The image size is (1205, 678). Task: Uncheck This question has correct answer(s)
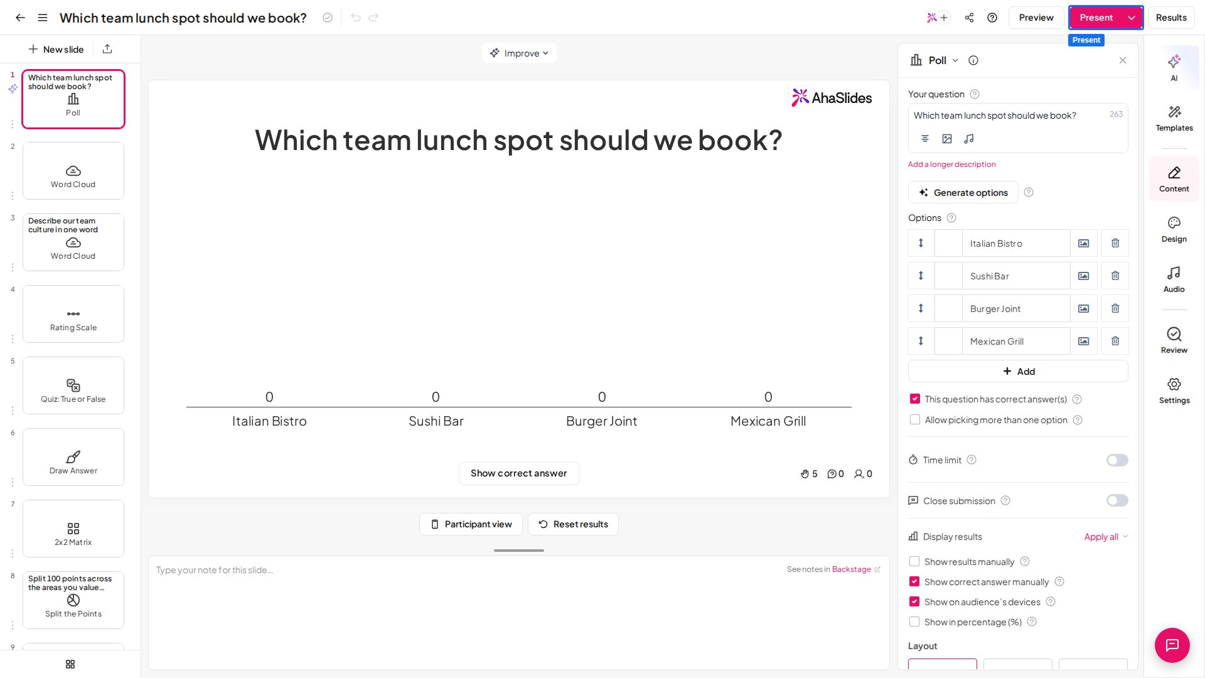915,399
